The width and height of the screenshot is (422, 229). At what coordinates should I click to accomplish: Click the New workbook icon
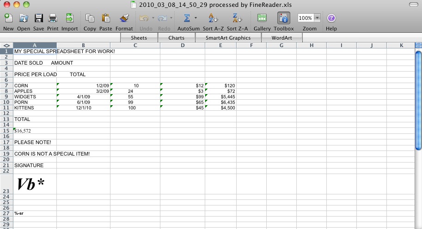(x=8, y=18)
